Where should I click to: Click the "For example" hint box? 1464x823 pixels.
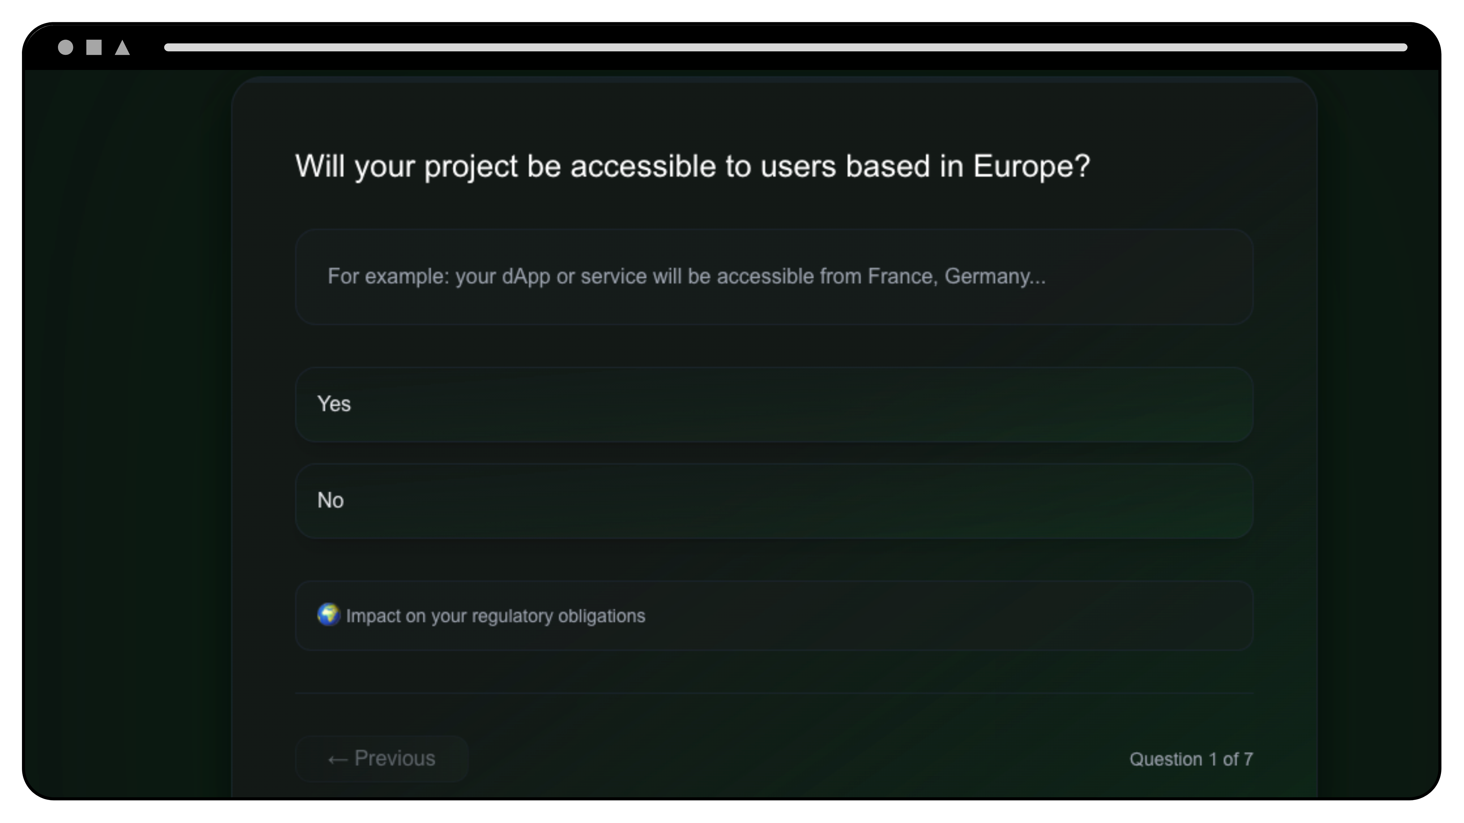pos(774,277)
